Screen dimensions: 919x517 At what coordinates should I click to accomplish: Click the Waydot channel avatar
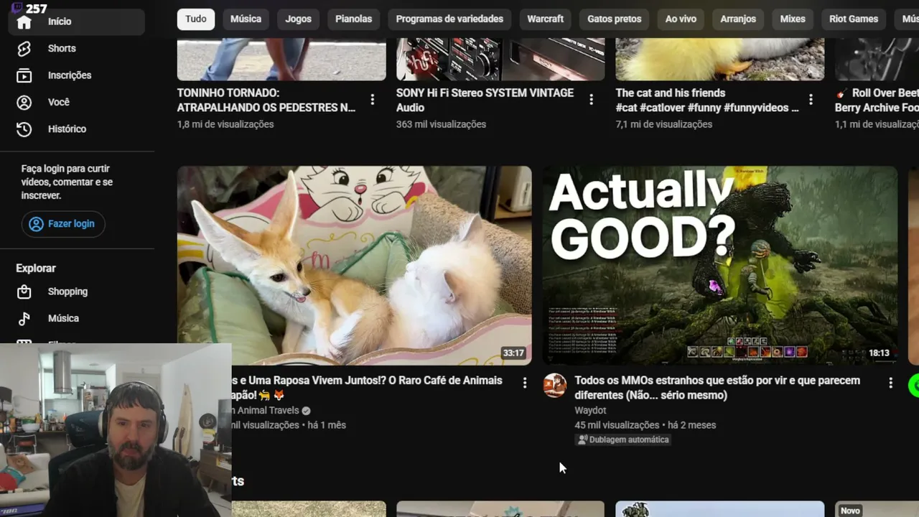tap(554, 386)
